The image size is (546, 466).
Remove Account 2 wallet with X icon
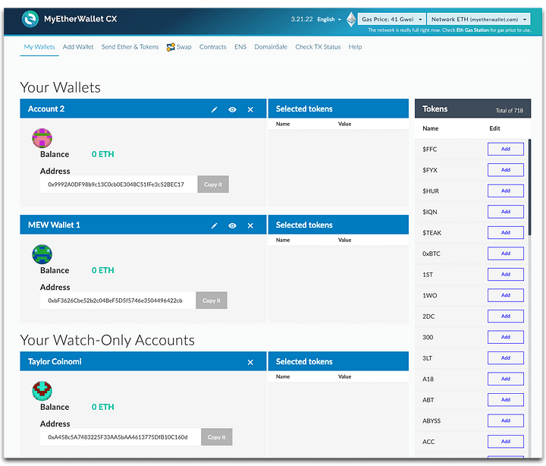click(250, 109)
